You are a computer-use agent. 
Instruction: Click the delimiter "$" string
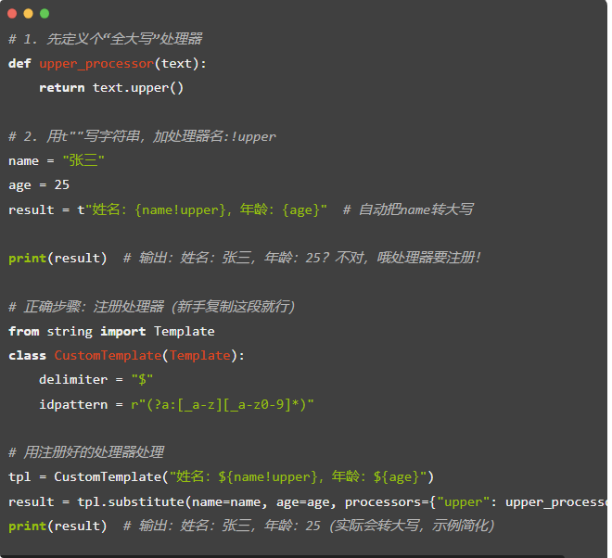pos(142,379)
